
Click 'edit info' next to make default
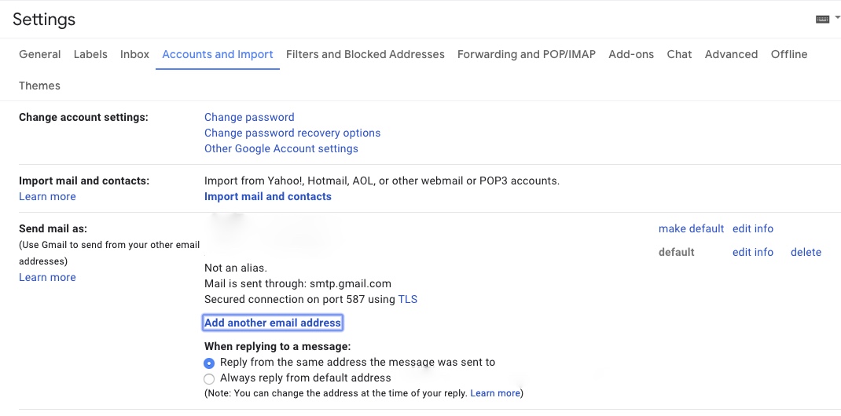pos(753,228)
